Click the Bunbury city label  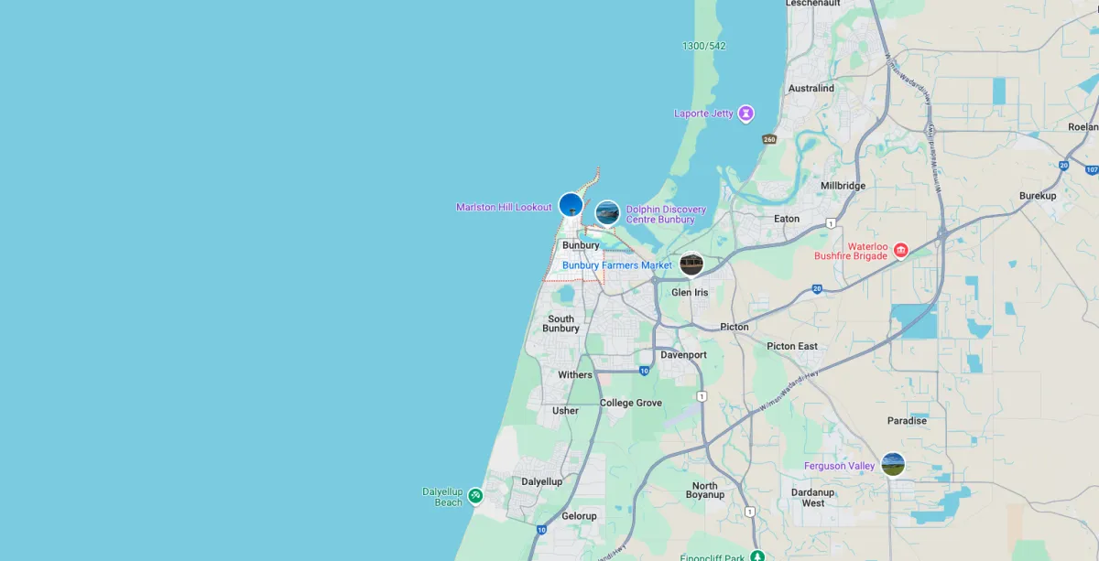click(581, 245)
